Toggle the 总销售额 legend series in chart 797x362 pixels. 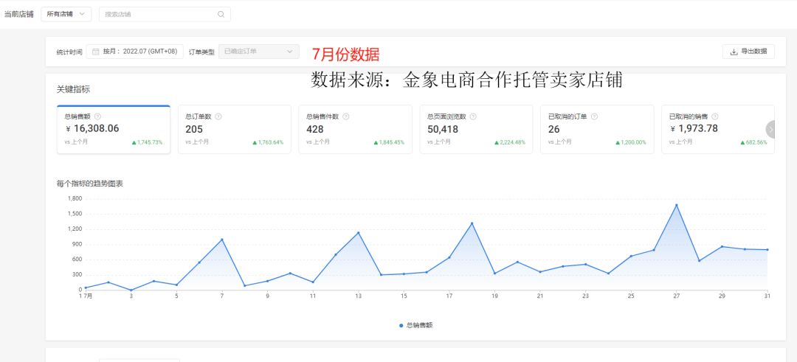(416, 325)
